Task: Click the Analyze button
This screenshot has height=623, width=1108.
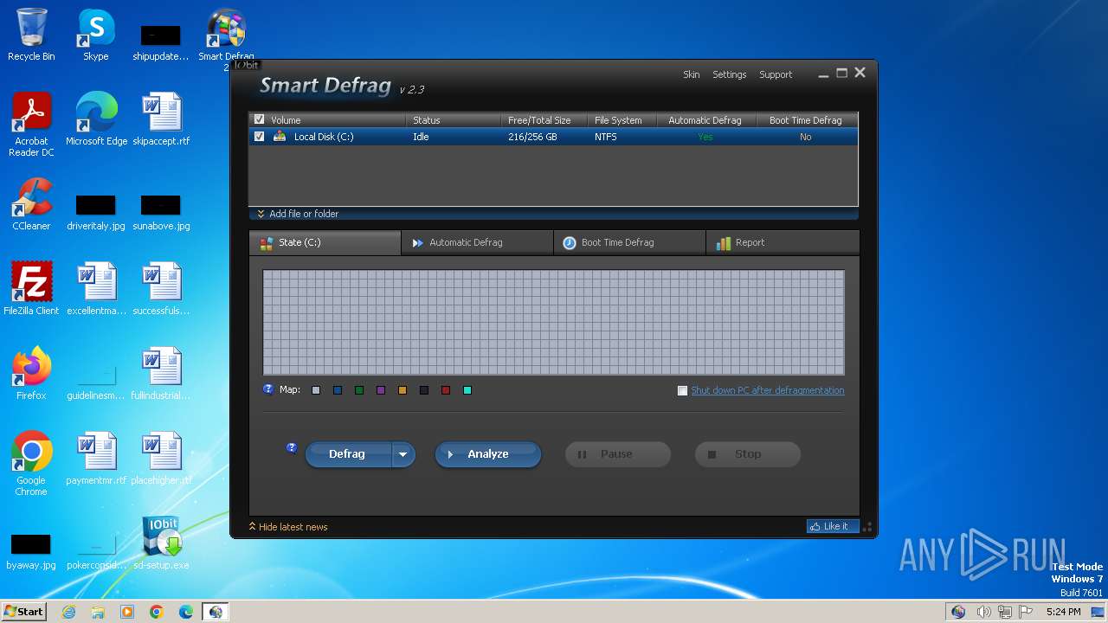Action: point(488,454)
